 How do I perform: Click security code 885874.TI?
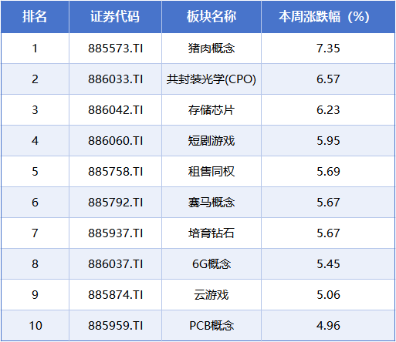pyautogui.click(x=115, y=295)
